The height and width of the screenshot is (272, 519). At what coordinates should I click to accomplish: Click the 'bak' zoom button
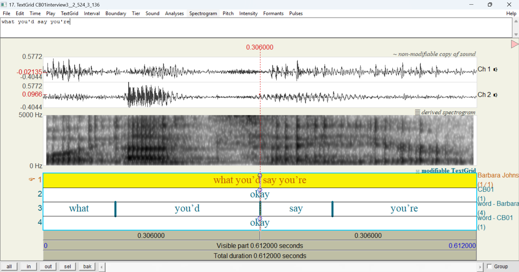click(x=87, y=266)
